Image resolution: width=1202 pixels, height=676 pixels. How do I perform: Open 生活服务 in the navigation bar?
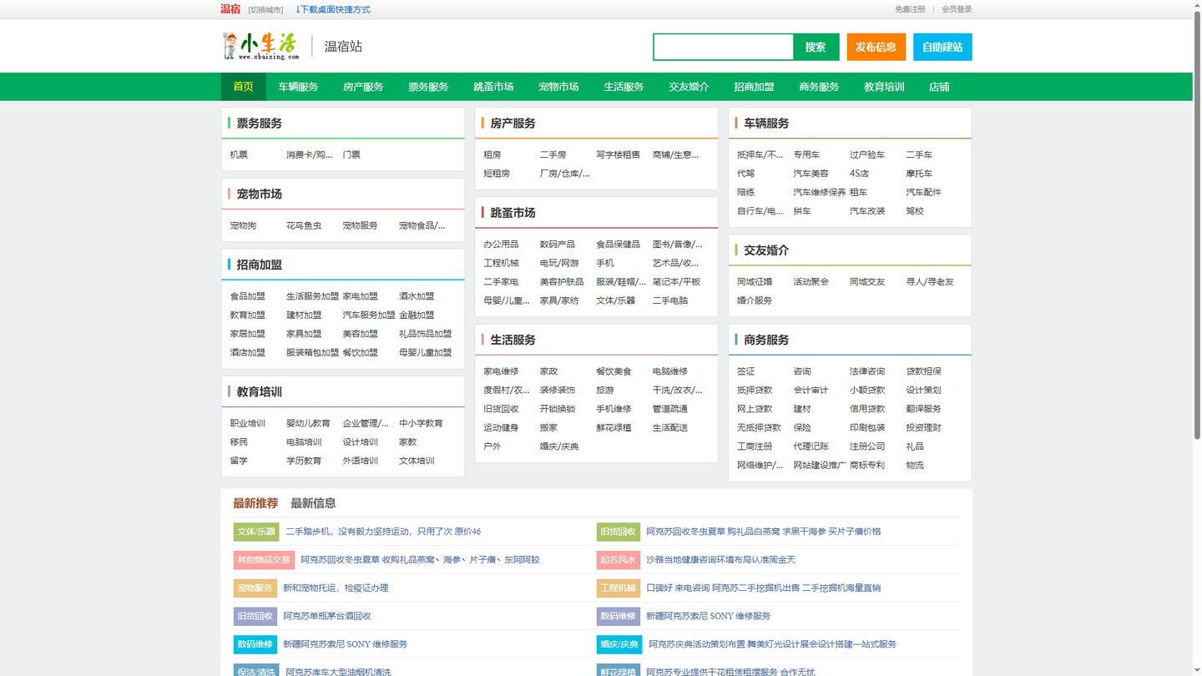pos(624,87)
